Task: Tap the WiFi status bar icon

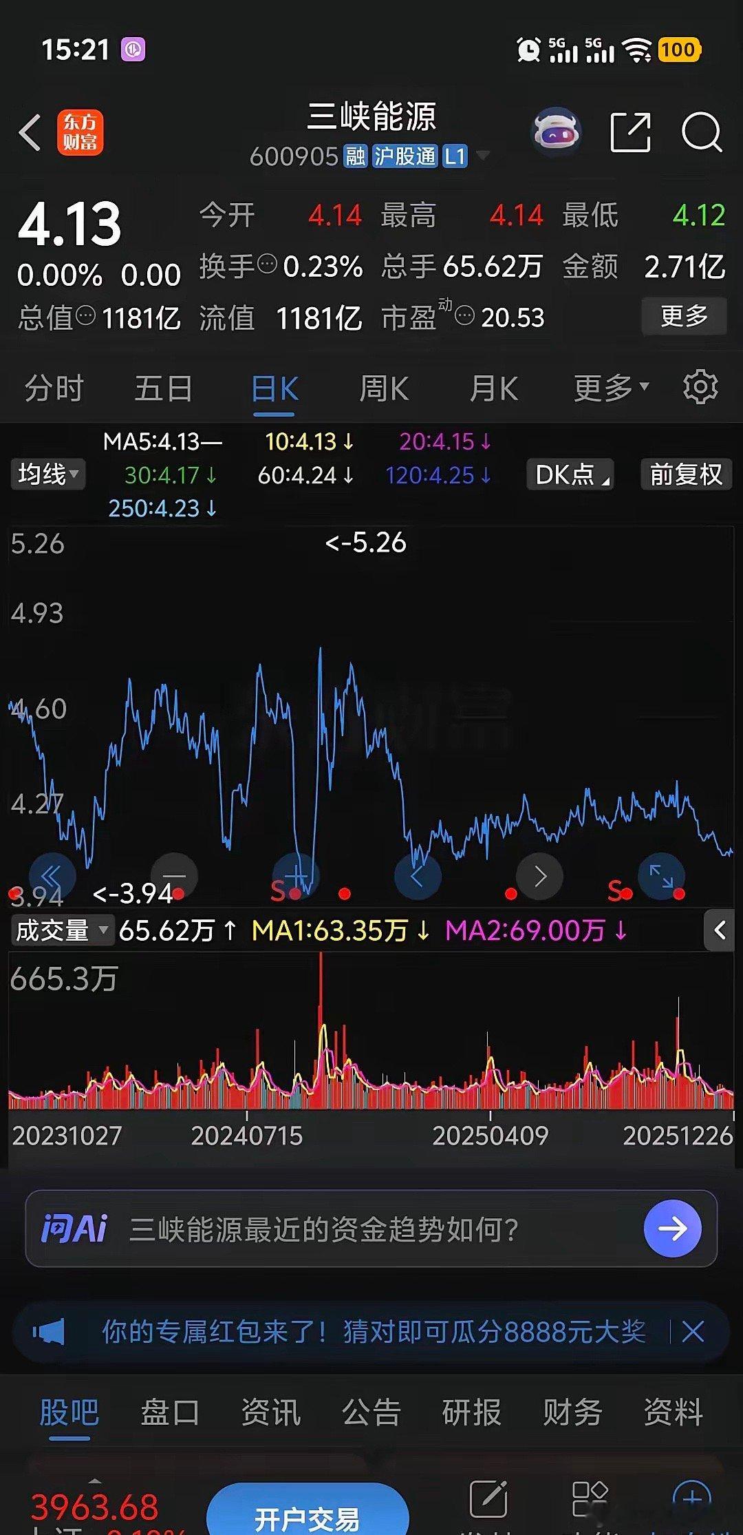Action: 636,50
